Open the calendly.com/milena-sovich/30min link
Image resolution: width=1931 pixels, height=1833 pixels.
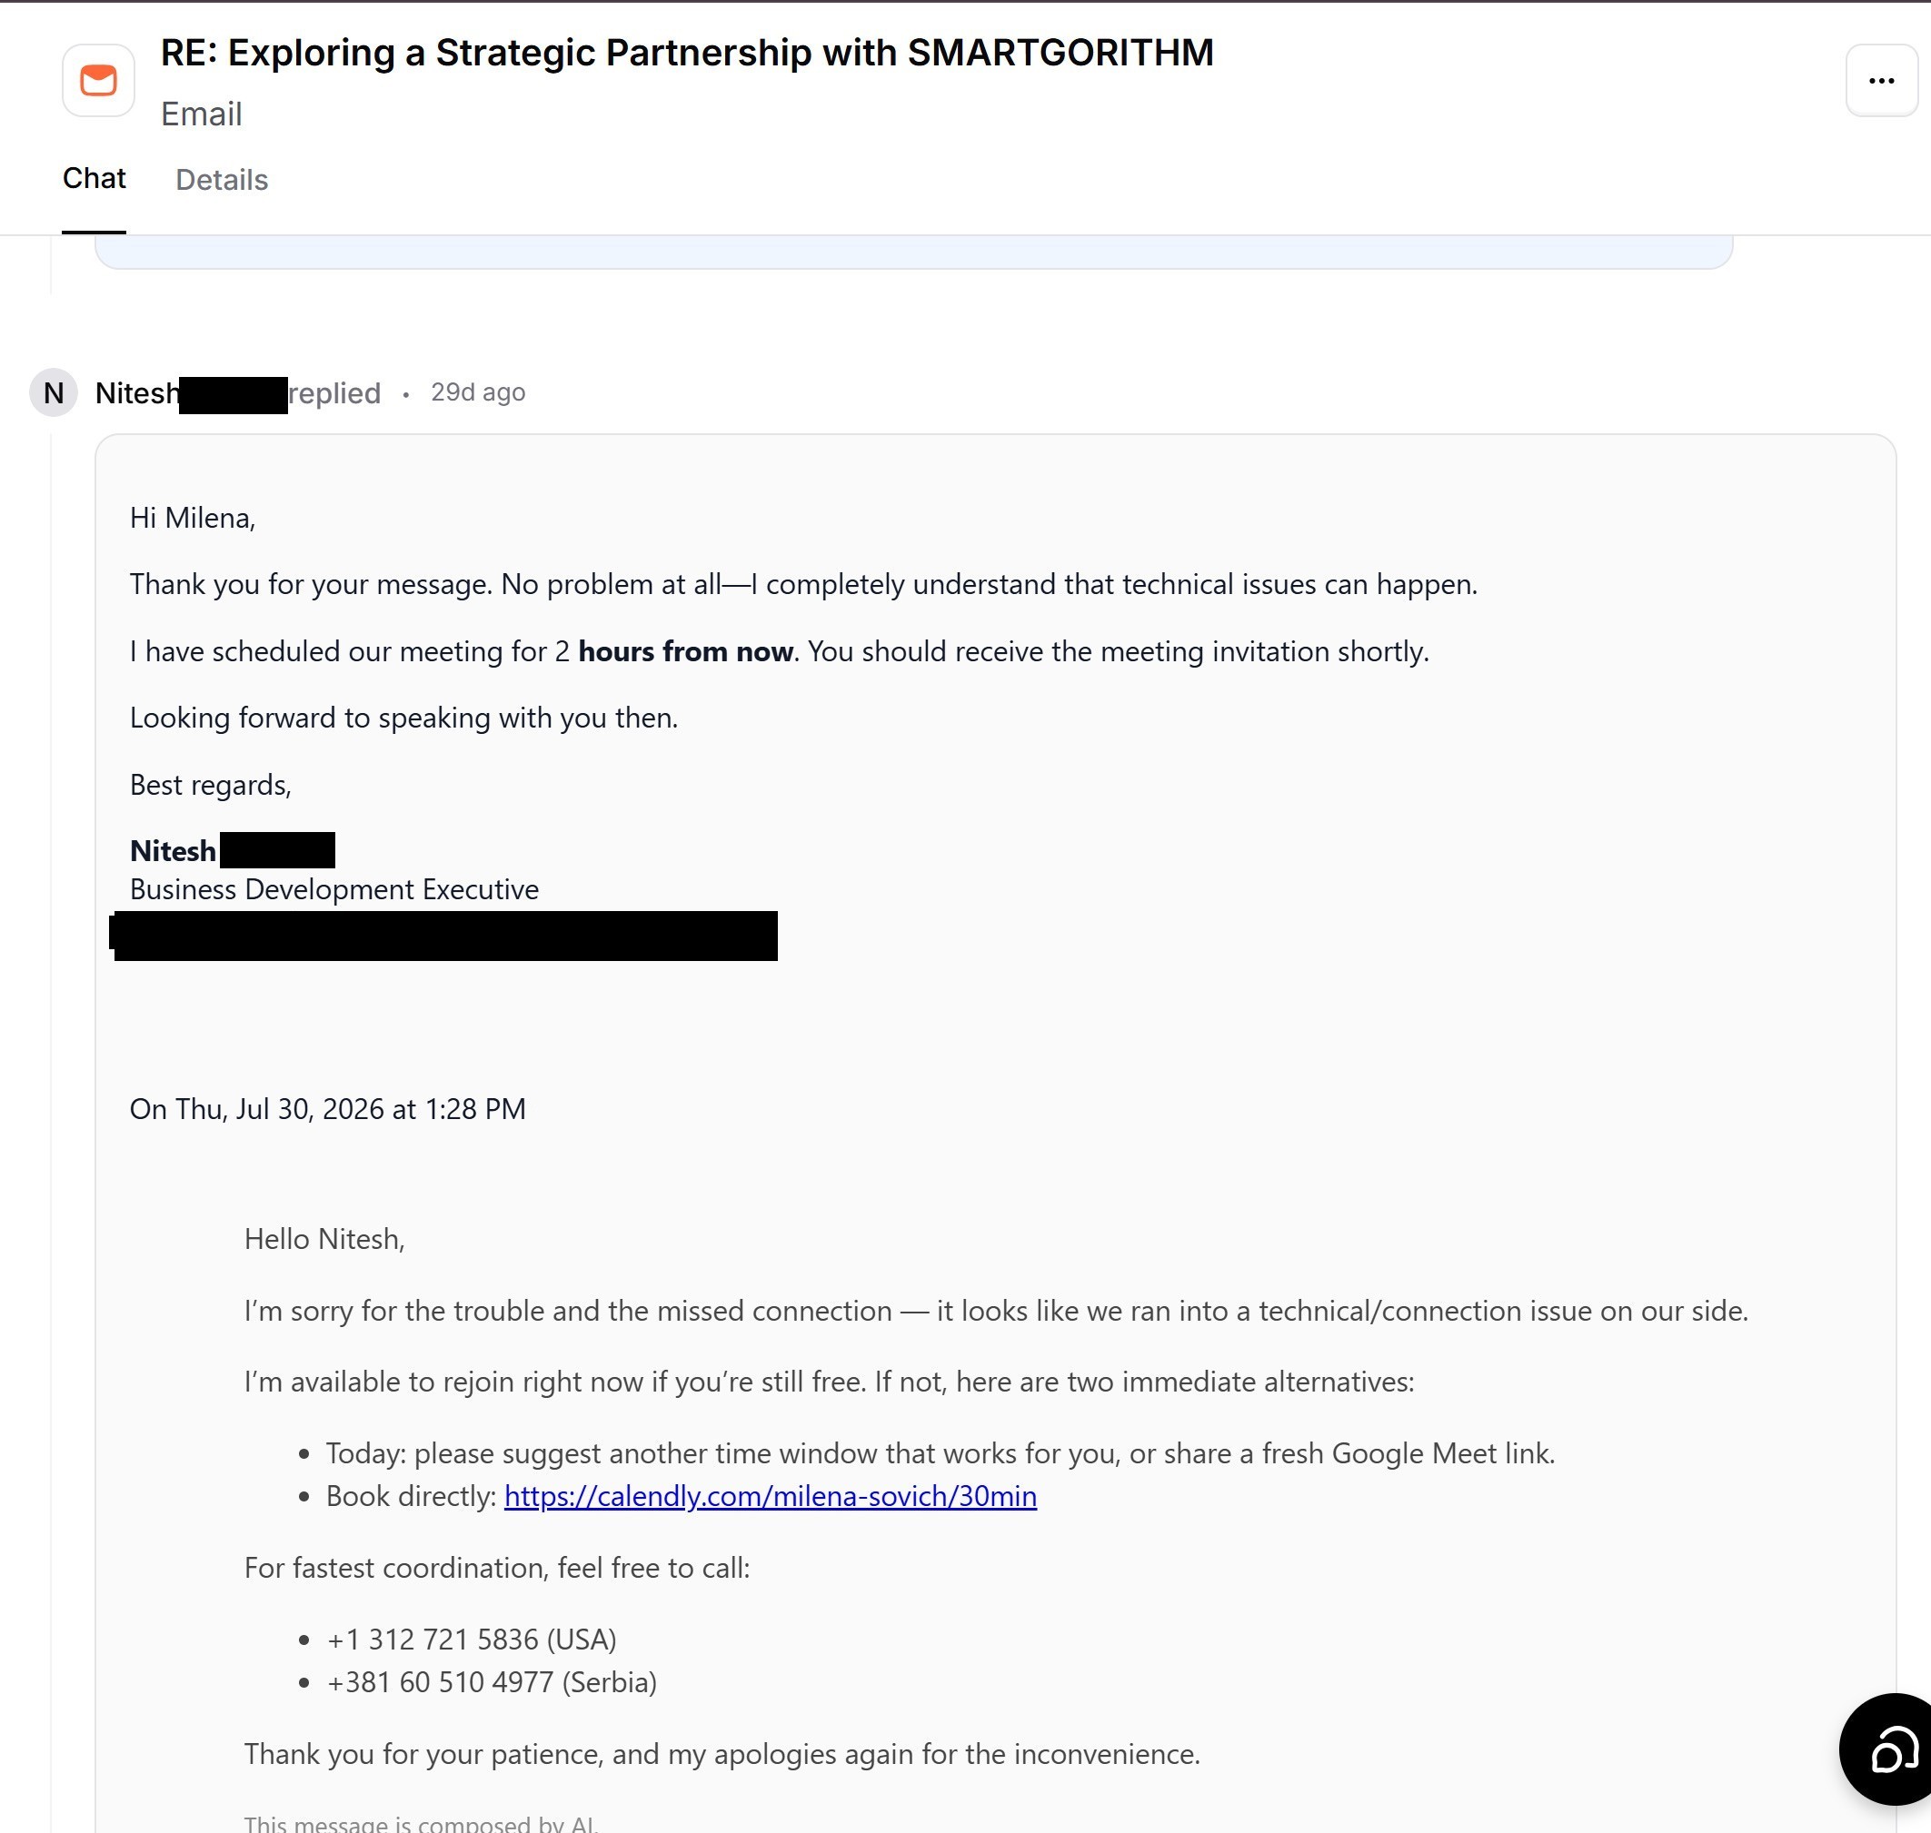coord(771,1496)
